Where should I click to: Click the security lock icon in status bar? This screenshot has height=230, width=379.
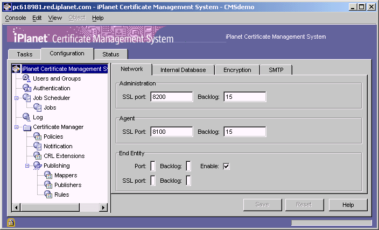tap(11, 222)
